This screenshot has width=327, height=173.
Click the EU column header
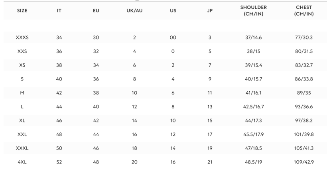coord(96,11)
